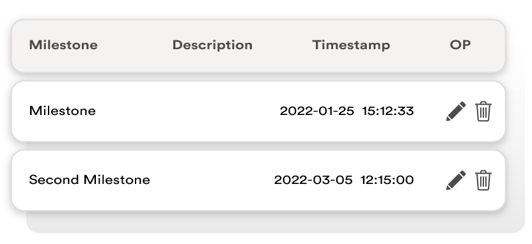Click empty Description cell of first Milestone row
Image resolution: width=532 pixels, height=244 pixels.
click(x=212, y=111)
